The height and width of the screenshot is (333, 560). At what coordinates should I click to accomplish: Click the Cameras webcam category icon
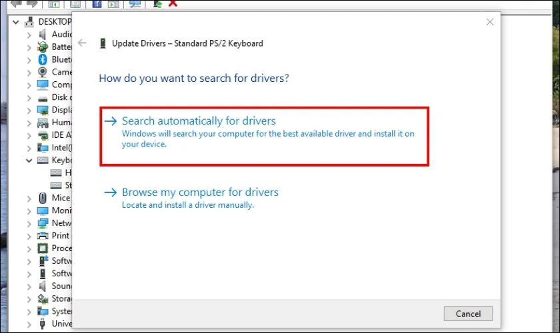pos(43,72)
